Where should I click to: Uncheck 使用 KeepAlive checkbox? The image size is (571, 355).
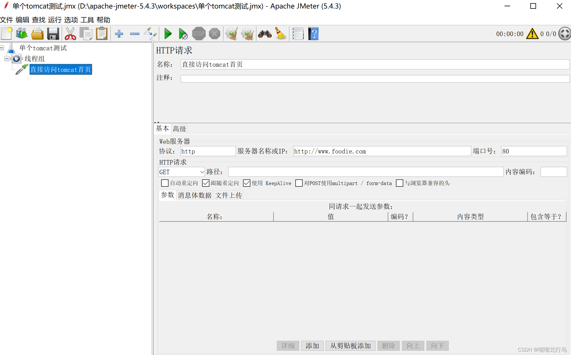247,183
